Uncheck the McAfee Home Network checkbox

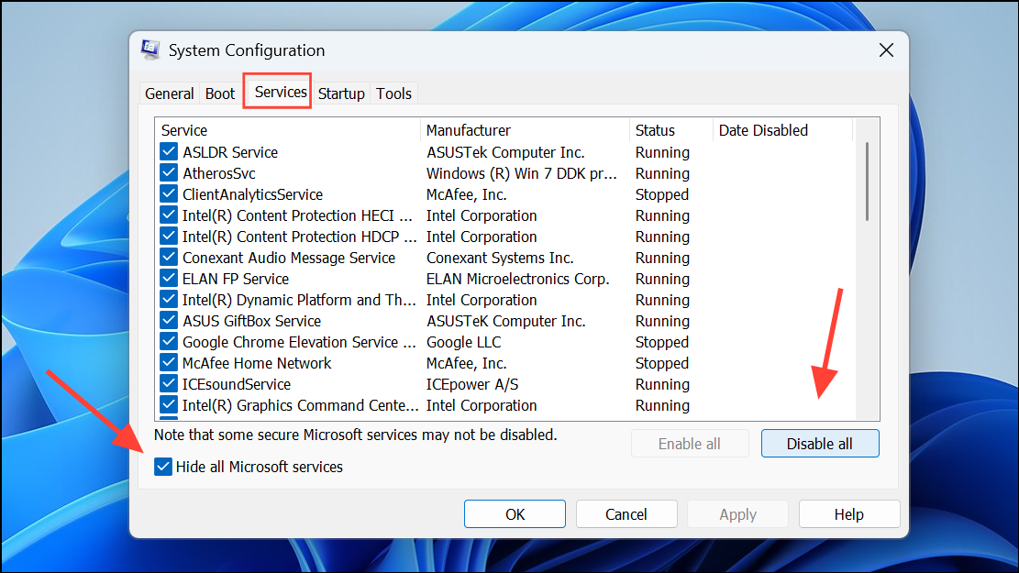coord(169,363)
